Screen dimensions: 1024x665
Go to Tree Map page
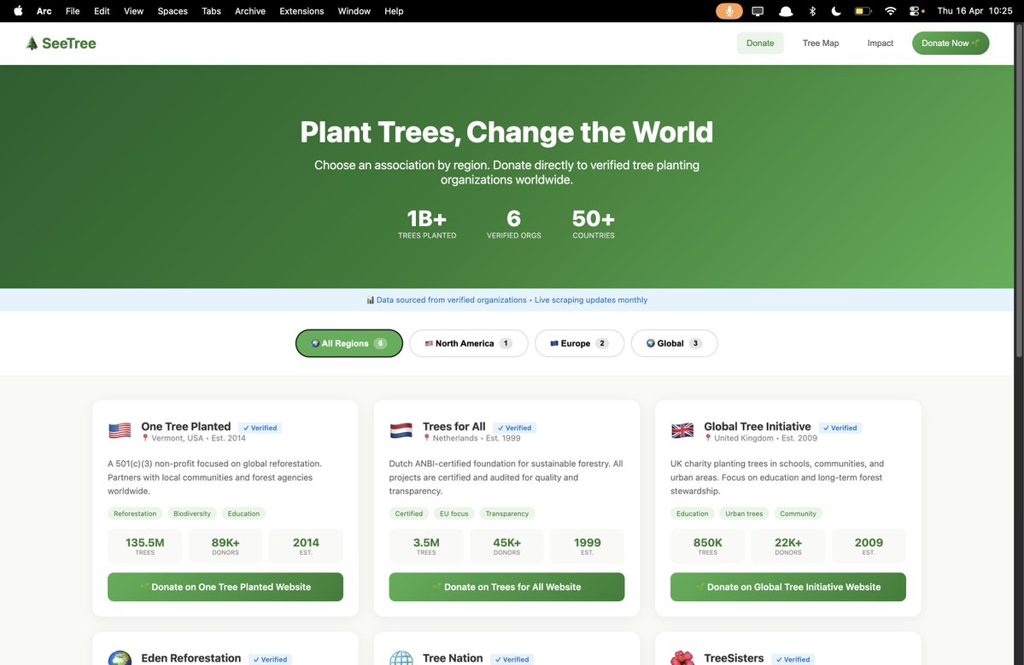pyautogui.click(x=821, y=43)
